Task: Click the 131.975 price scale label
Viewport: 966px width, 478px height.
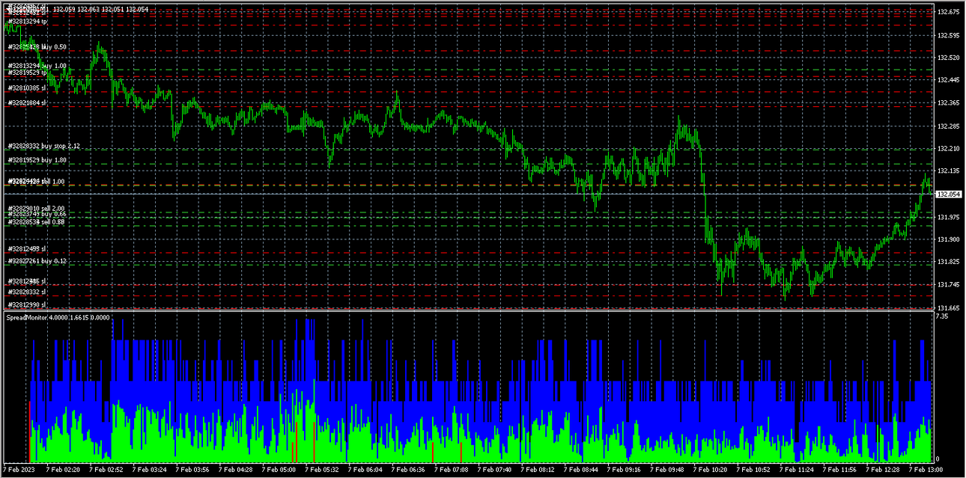Action: (949, 217)
